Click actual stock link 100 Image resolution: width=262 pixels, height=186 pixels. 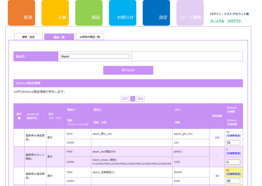pyautogui.click(x=217, y=138)
